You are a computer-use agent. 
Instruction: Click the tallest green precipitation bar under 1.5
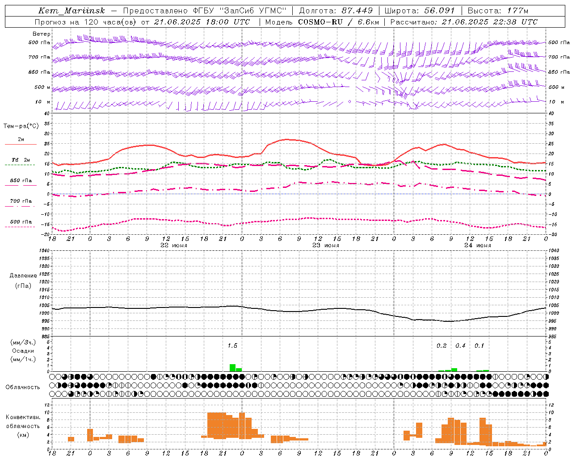tap(232, 368)
